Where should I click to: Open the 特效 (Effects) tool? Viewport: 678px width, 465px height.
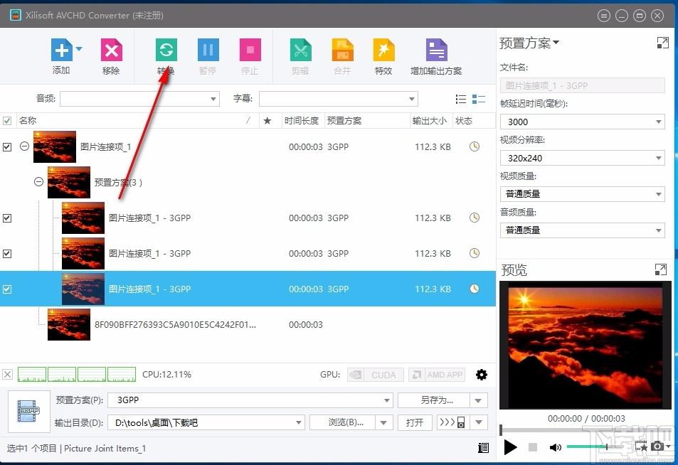pos(384,50)
